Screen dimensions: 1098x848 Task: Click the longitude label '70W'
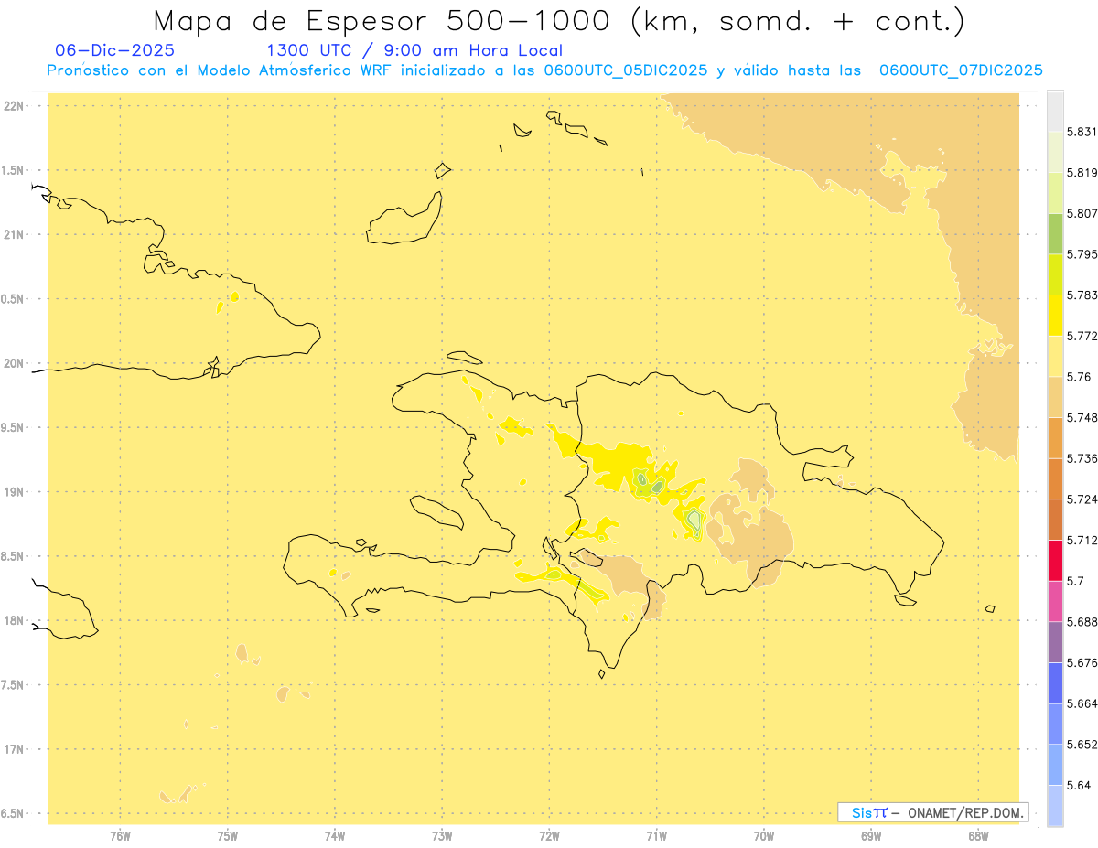click(764, 836)
